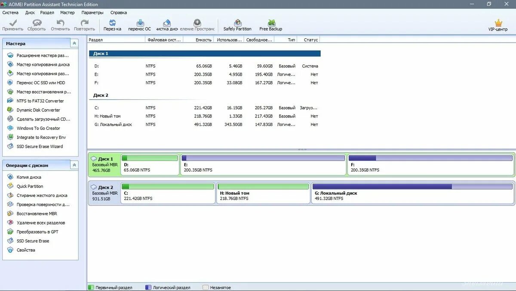Select the D: partition row in list
This screenshot has width=516, height=291.
[x=205, y=66]
